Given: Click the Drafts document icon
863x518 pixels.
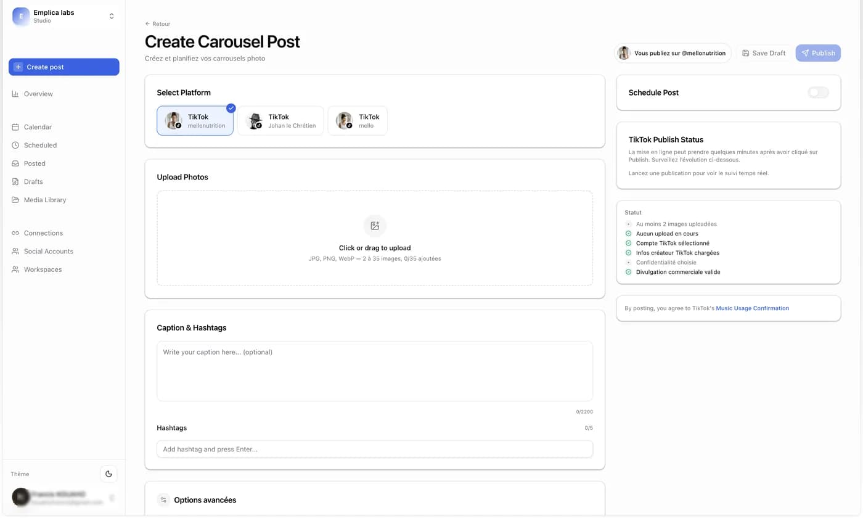Looking at the screenshot, I should coord(15,182).
